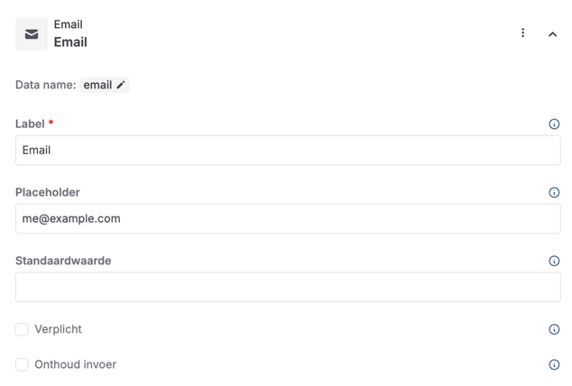The image size is (572, 386).
Task: Show info for the Placeholder field
Action: point(554,192)
